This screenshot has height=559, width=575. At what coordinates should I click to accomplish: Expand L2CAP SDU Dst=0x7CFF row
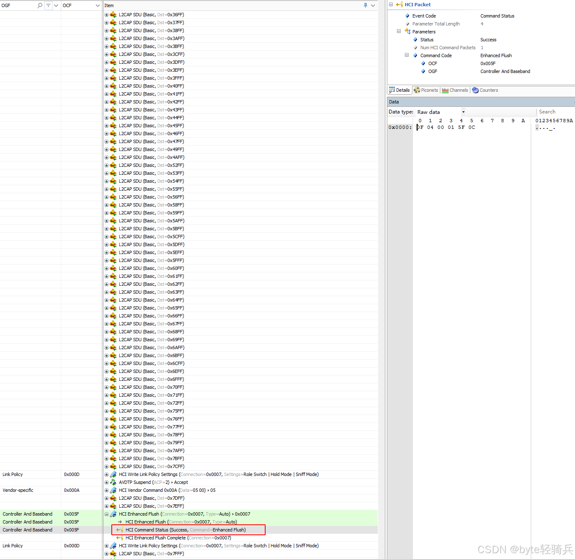106,466
